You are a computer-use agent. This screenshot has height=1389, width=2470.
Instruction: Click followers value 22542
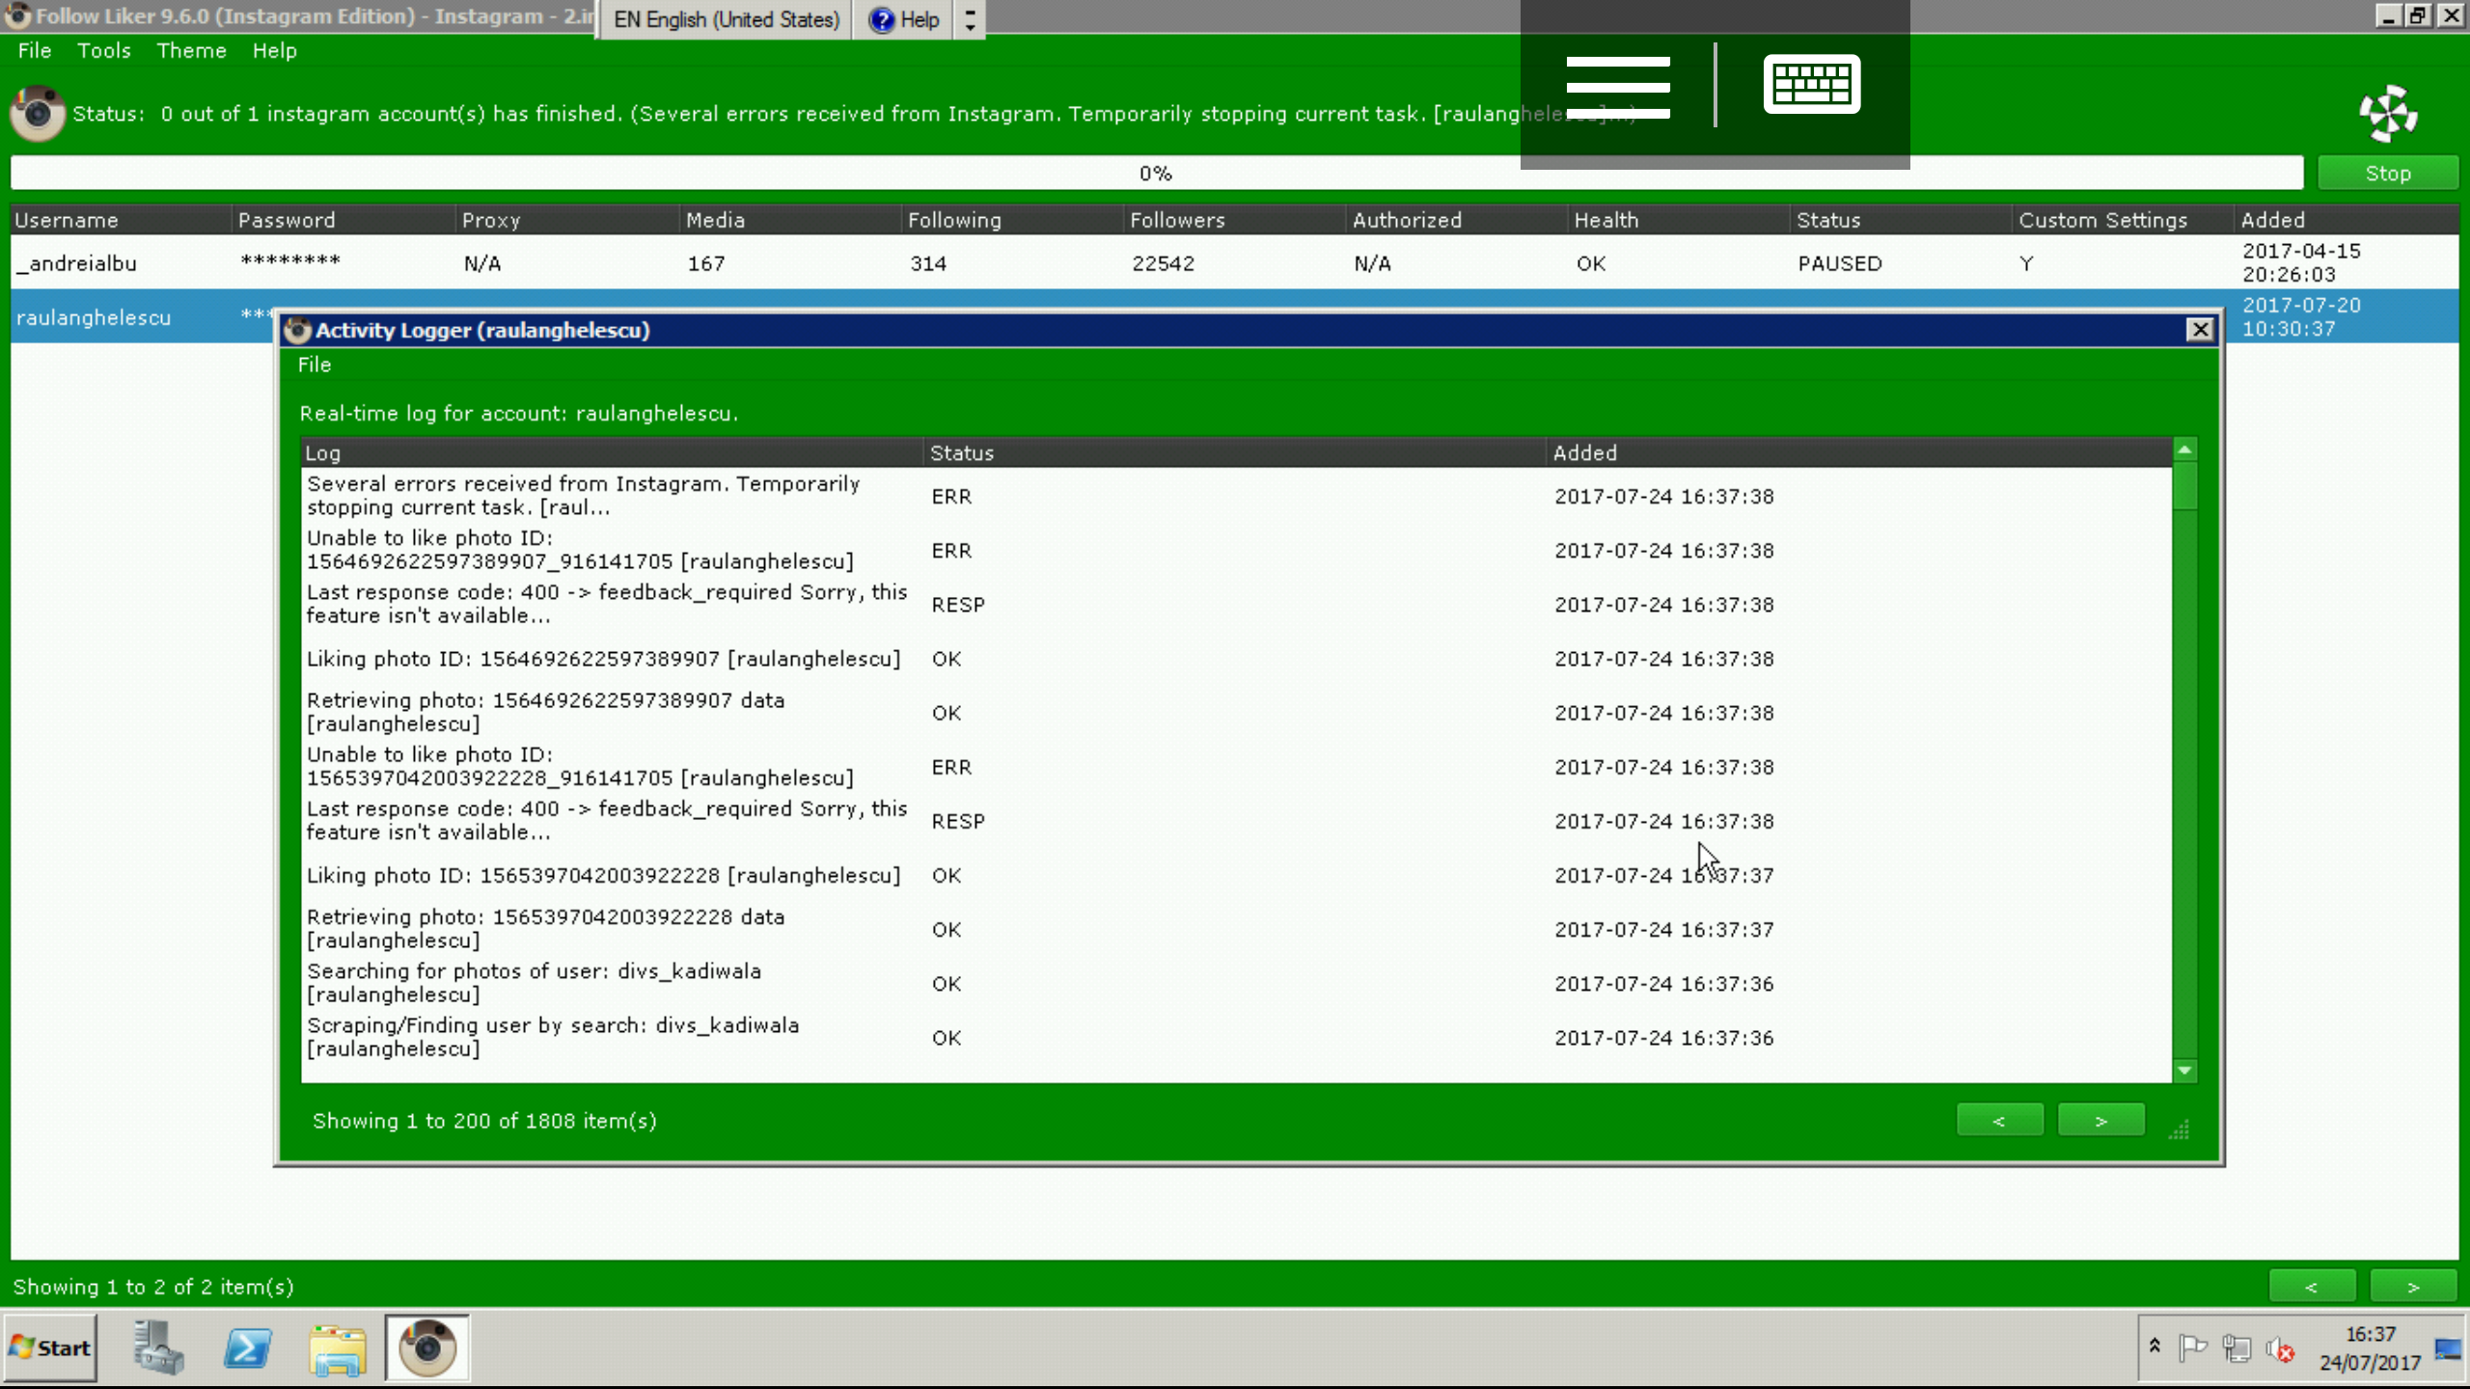click(x=1163, y=263)
